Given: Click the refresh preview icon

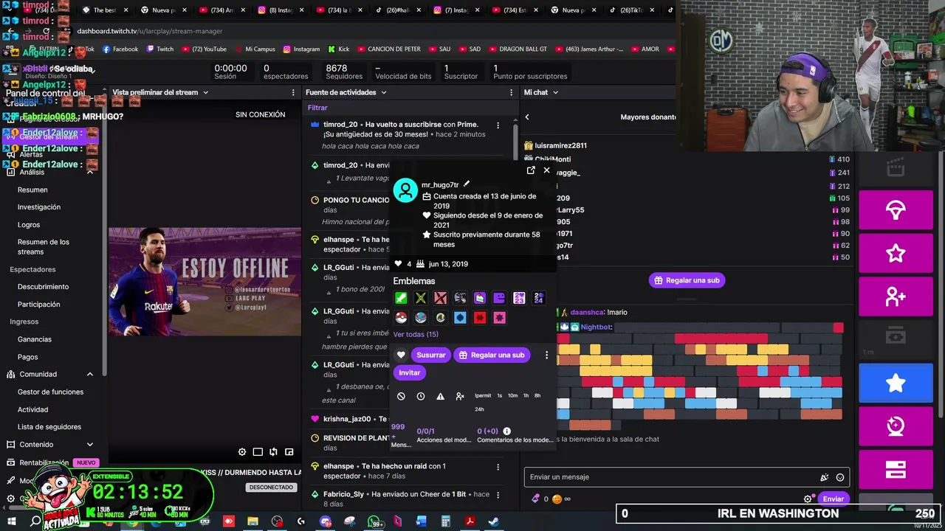Looking at the screenshot, I should tap(273, 452).
